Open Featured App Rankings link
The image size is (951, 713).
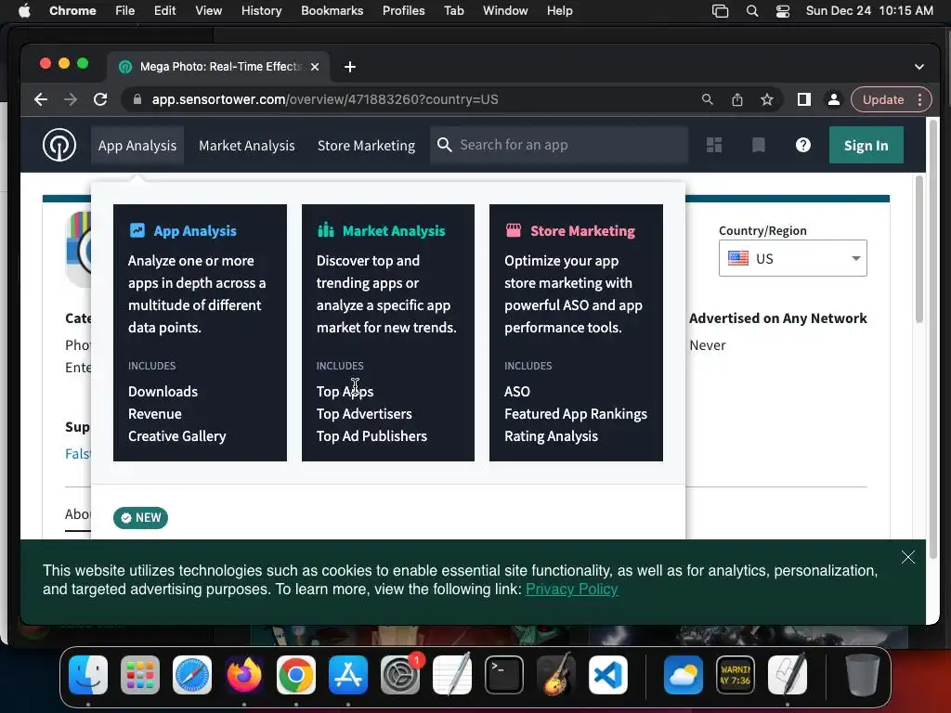(576, 414)
